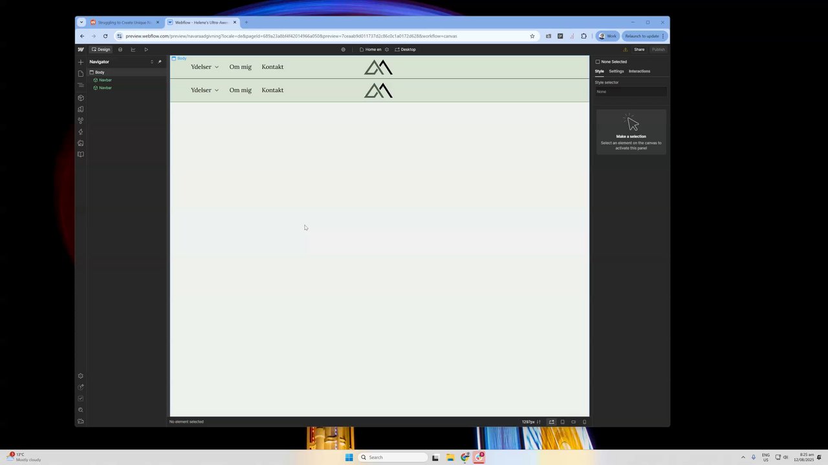Open the video tutorials icon at sidebar bottom
The width and height of the screenshot is (828, 465).
[80, 421]
